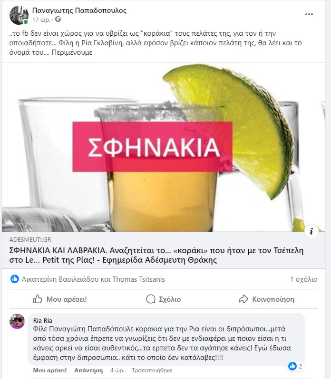View edit history via Τροποποιήθηκε

(152, 370)
